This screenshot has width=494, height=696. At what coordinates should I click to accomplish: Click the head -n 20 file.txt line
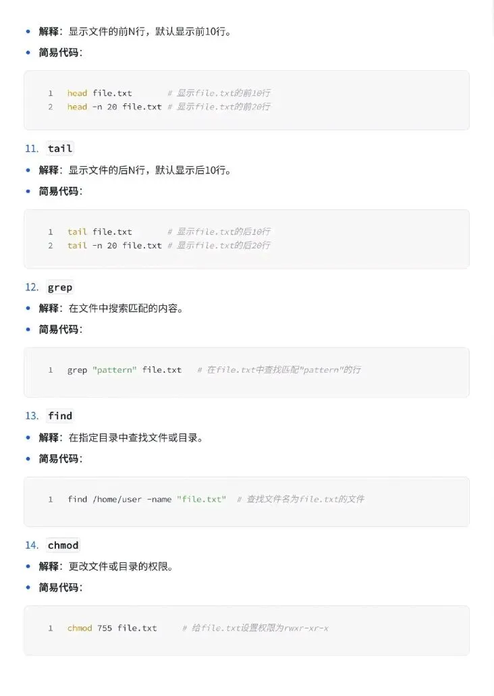(169, 107)
